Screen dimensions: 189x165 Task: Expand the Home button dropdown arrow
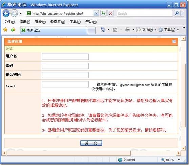click(x=109, y=30)
